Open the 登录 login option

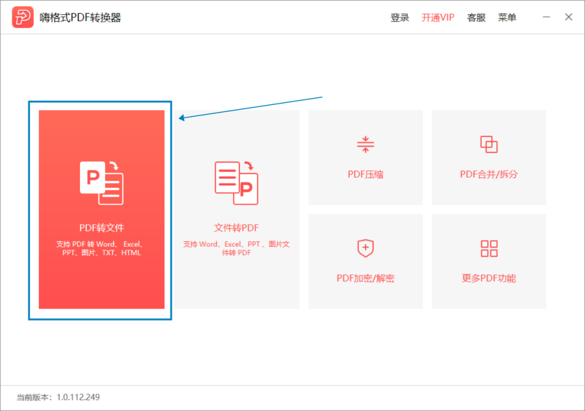point(399,18)
